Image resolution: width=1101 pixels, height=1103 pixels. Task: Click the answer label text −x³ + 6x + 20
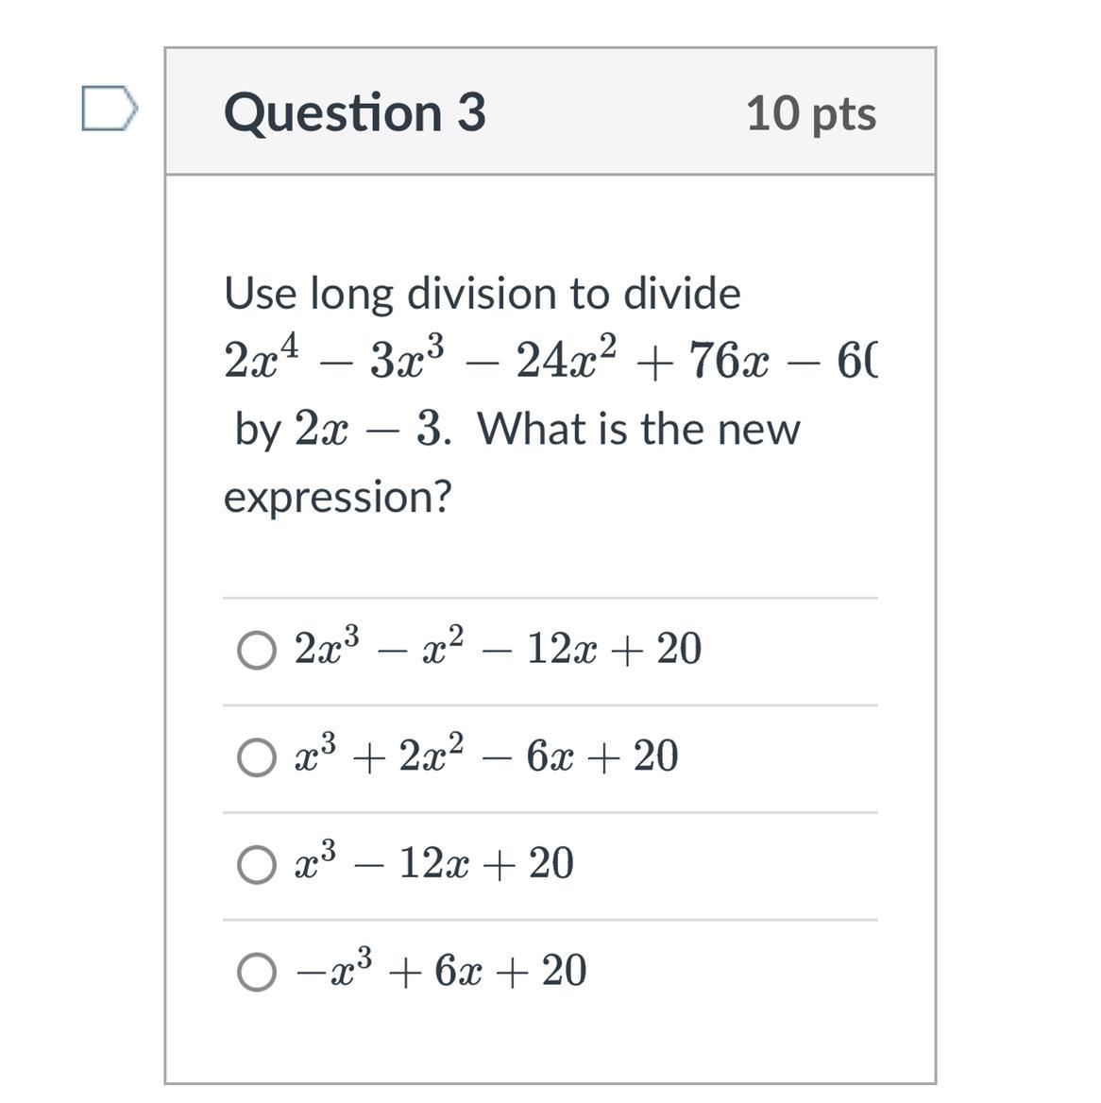441,971
